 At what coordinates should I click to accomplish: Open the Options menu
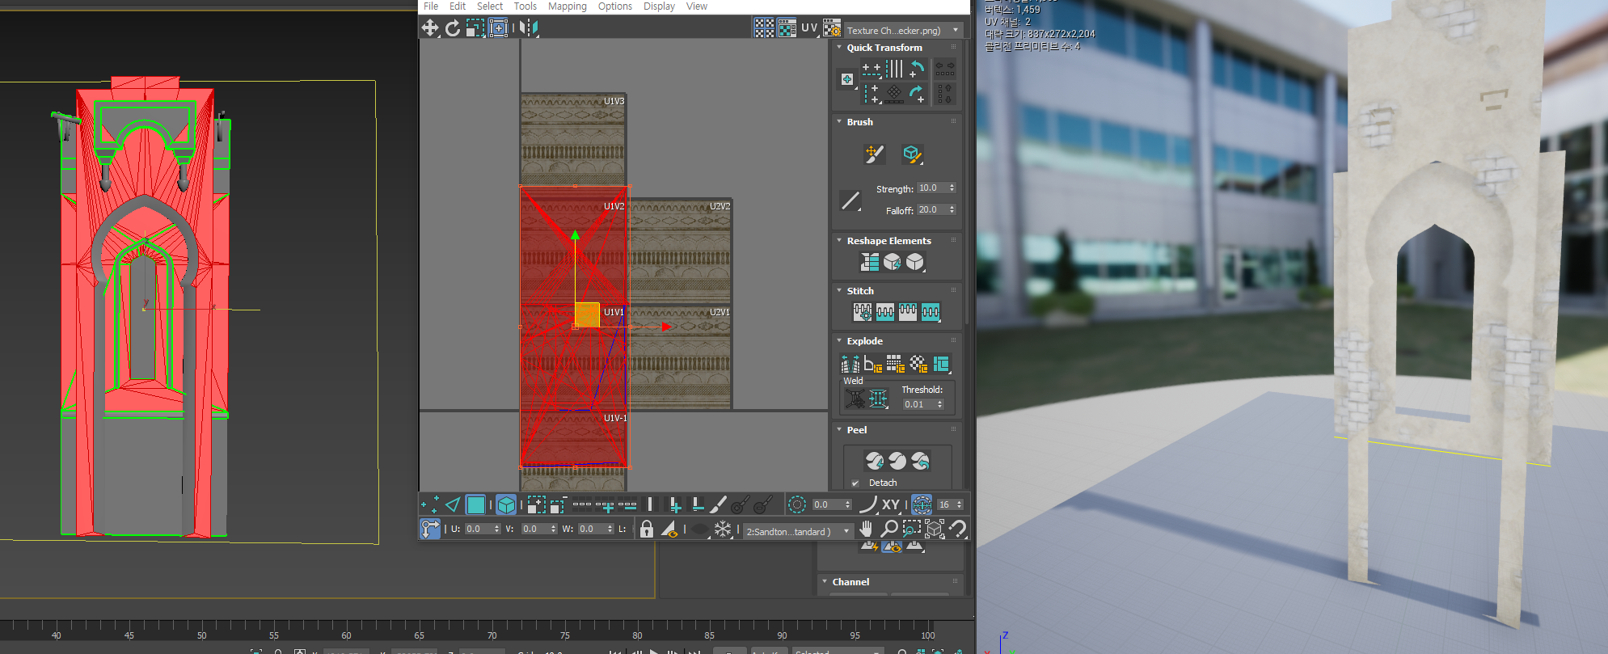615,6
